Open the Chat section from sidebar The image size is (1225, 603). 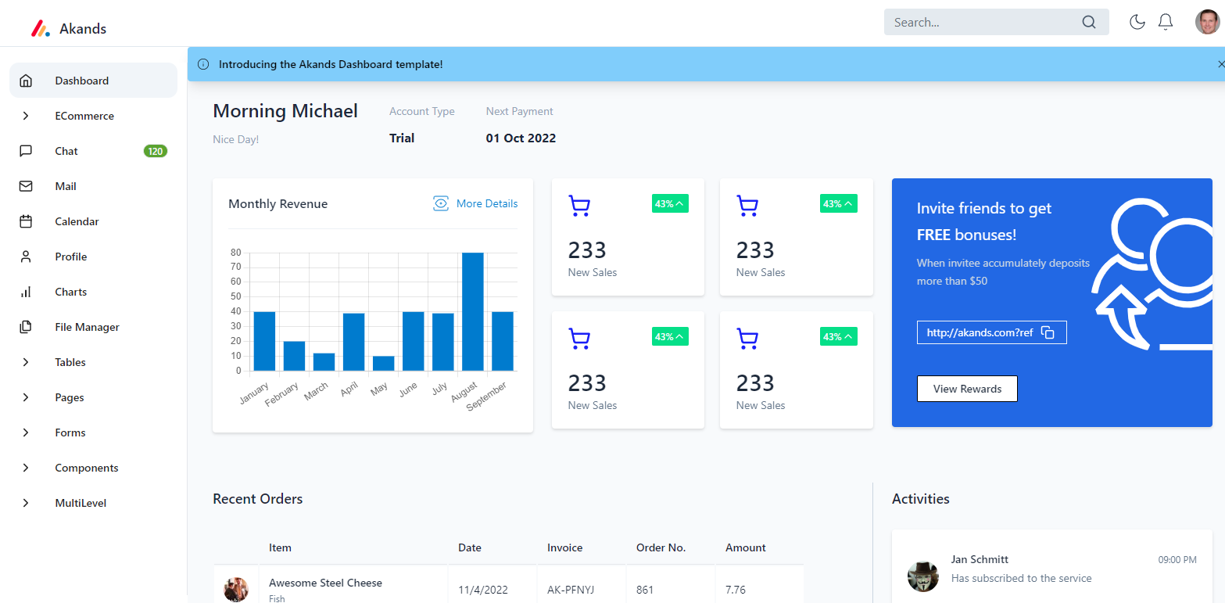click(66, 150)
